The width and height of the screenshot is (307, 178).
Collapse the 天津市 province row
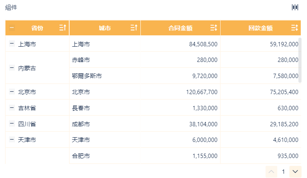(12, 140)
